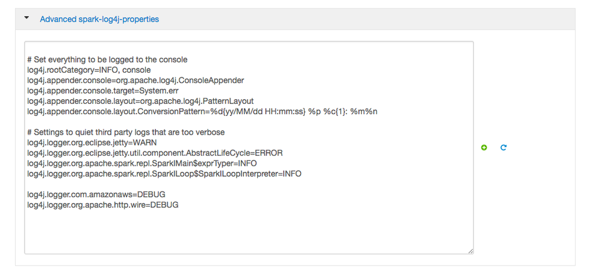601x274 pixels.
Task: Click the SparkILoopInterpreter=INFO line
Action: (x=164, y=174)
